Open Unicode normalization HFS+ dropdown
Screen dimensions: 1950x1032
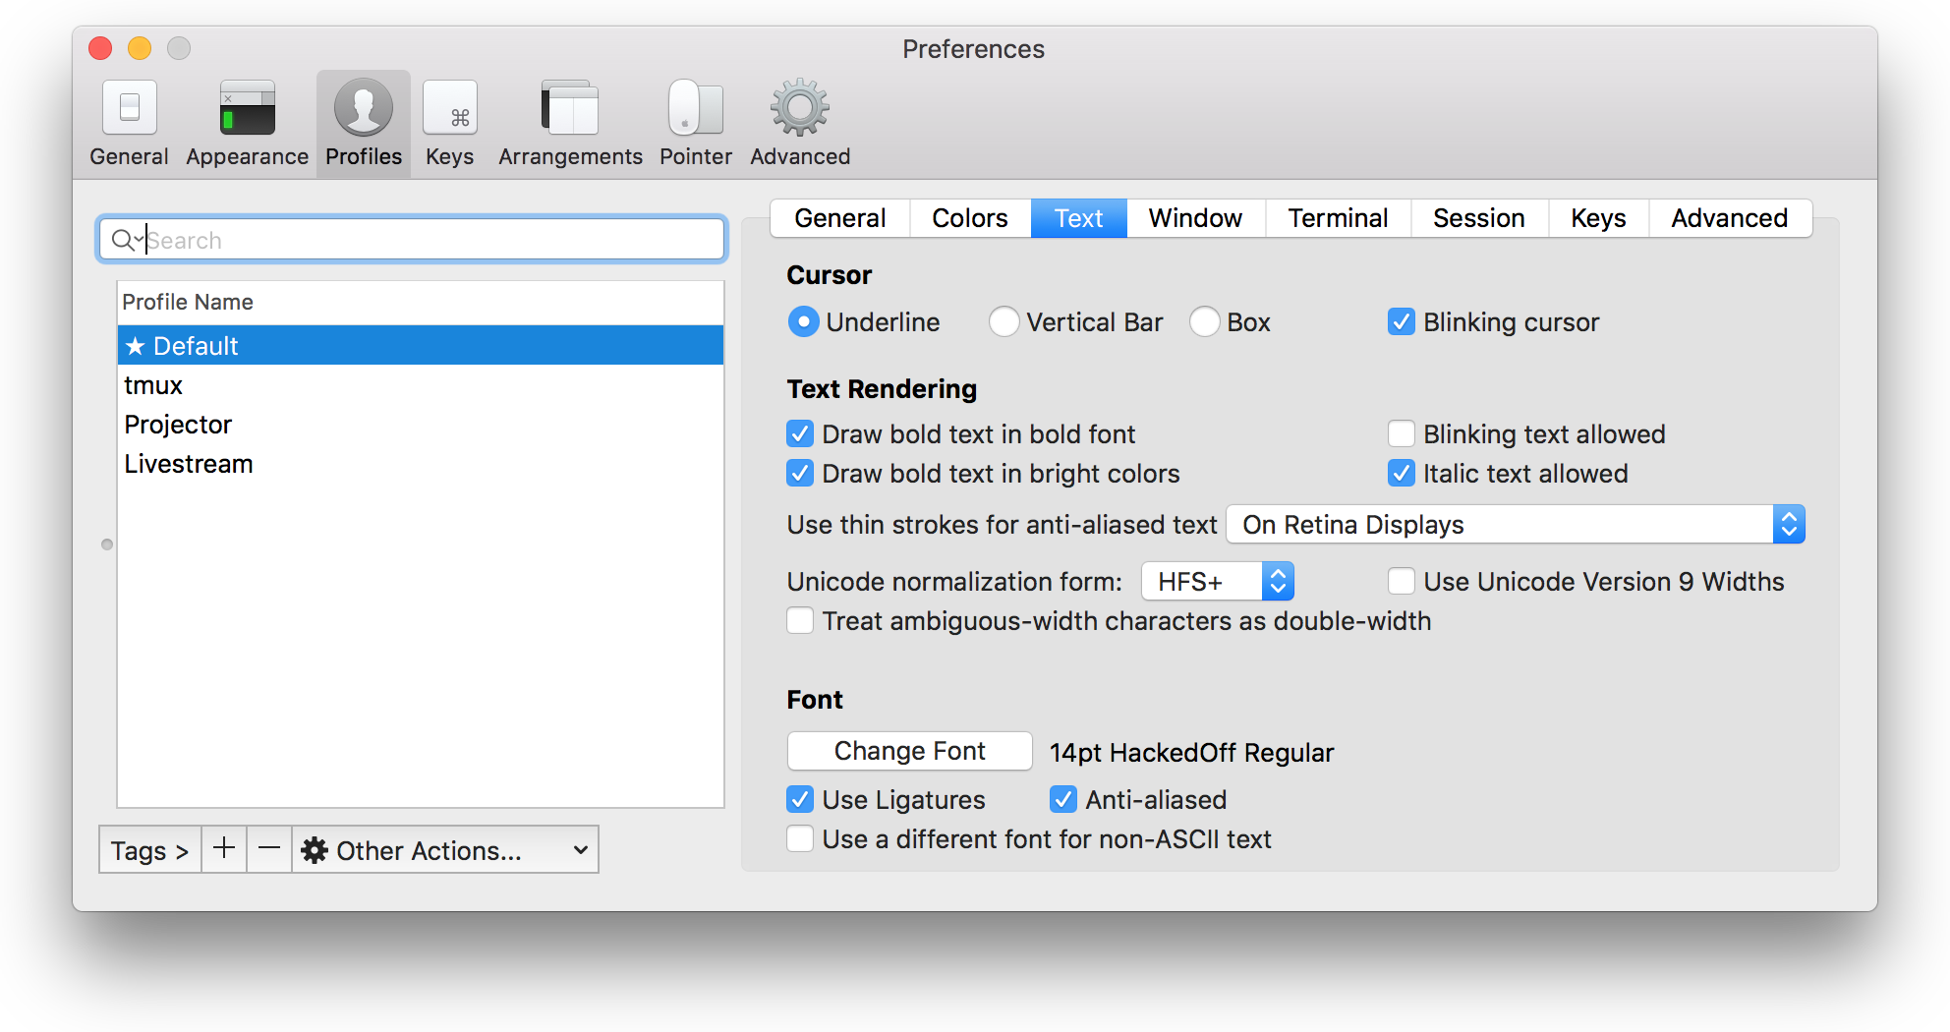[1218, 582]
